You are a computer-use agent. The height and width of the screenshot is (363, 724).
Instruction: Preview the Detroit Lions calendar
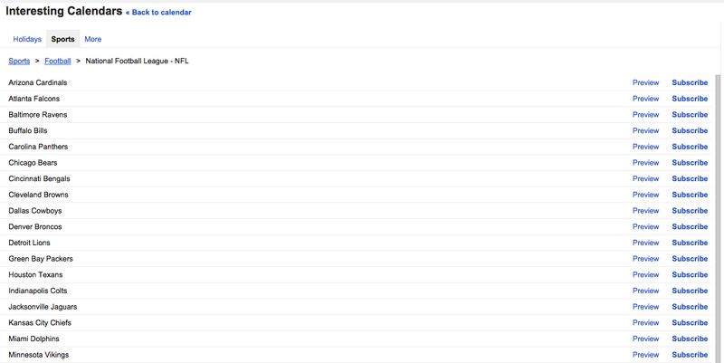[645, 243]
